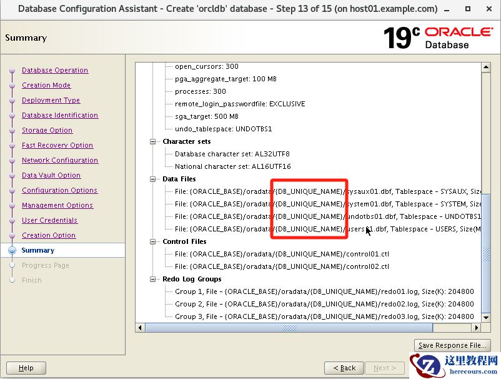Open the User Credentials step
The width and height of the screenshot is (501, 379).
[49, 220]
